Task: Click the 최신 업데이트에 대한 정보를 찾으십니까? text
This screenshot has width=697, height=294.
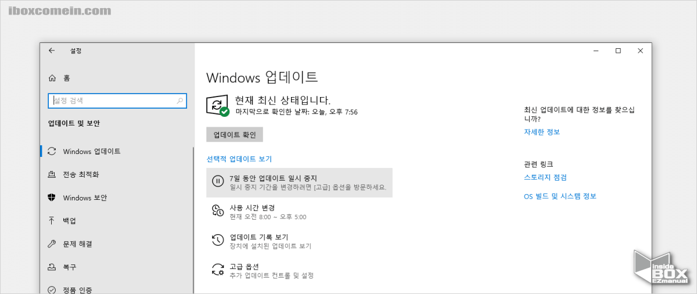Action: point(579,114)
